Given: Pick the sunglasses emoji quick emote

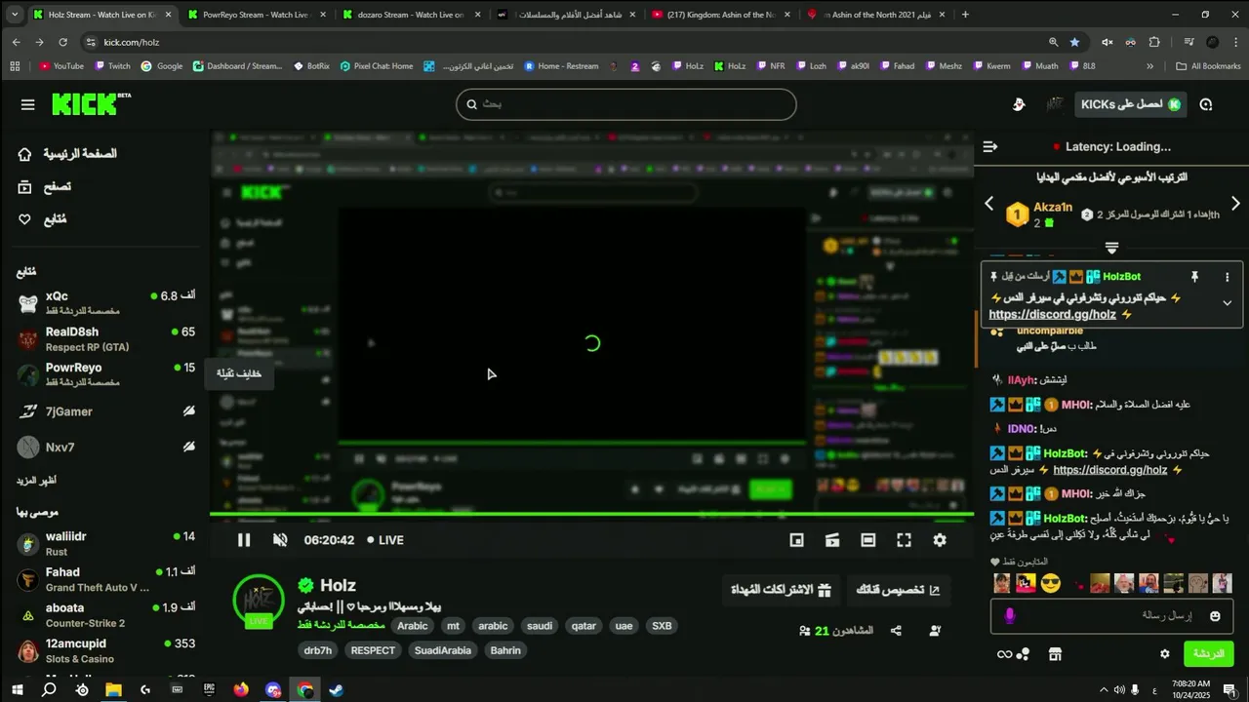Looking at the screenshot, I should pos(1050,583).
